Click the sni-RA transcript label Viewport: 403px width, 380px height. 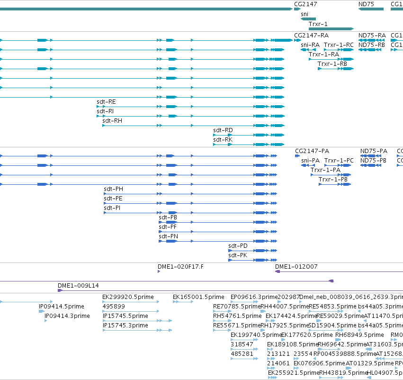tap(310, 45)
